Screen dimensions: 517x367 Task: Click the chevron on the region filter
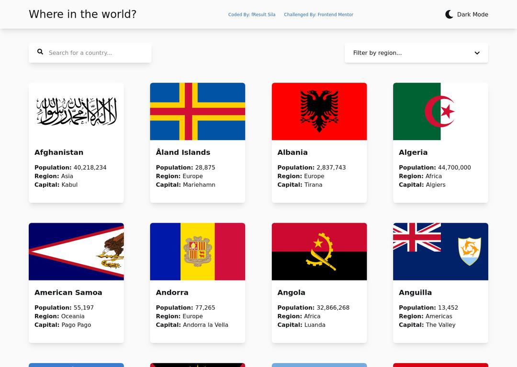tap(477, 53)
